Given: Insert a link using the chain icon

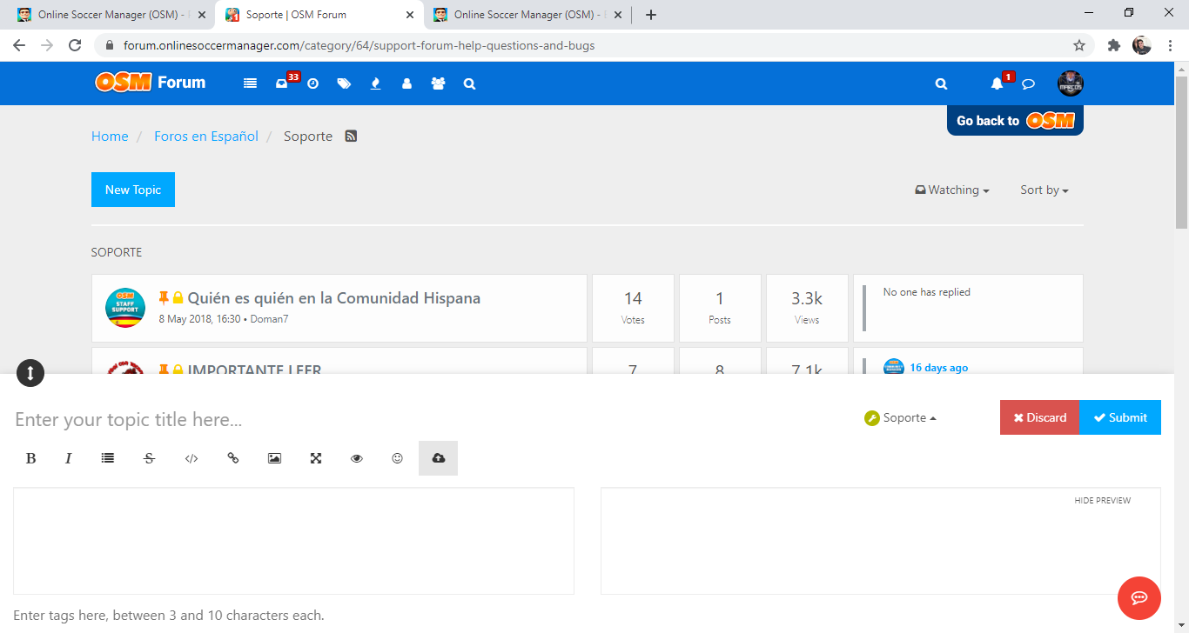Looking at the screenshot, I should [232, 458].
